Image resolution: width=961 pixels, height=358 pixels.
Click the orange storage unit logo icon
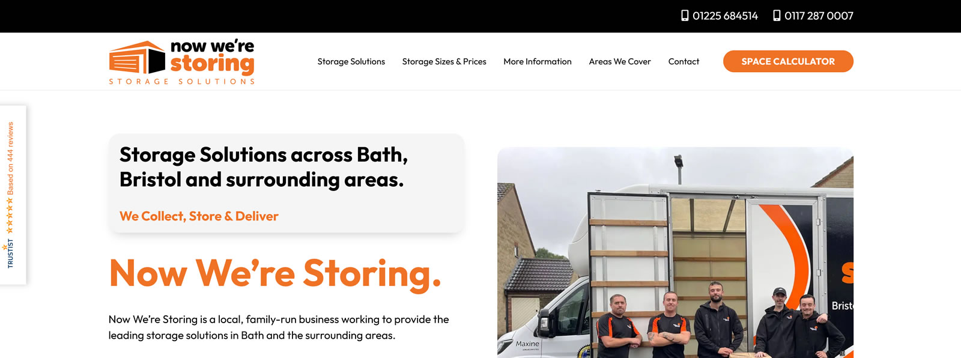pyautogui.click(x=137, y=58)
